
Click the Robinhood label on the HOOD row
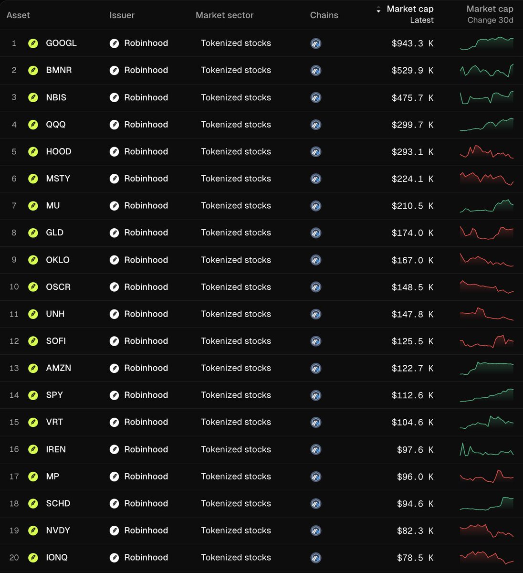coord(146,151)
